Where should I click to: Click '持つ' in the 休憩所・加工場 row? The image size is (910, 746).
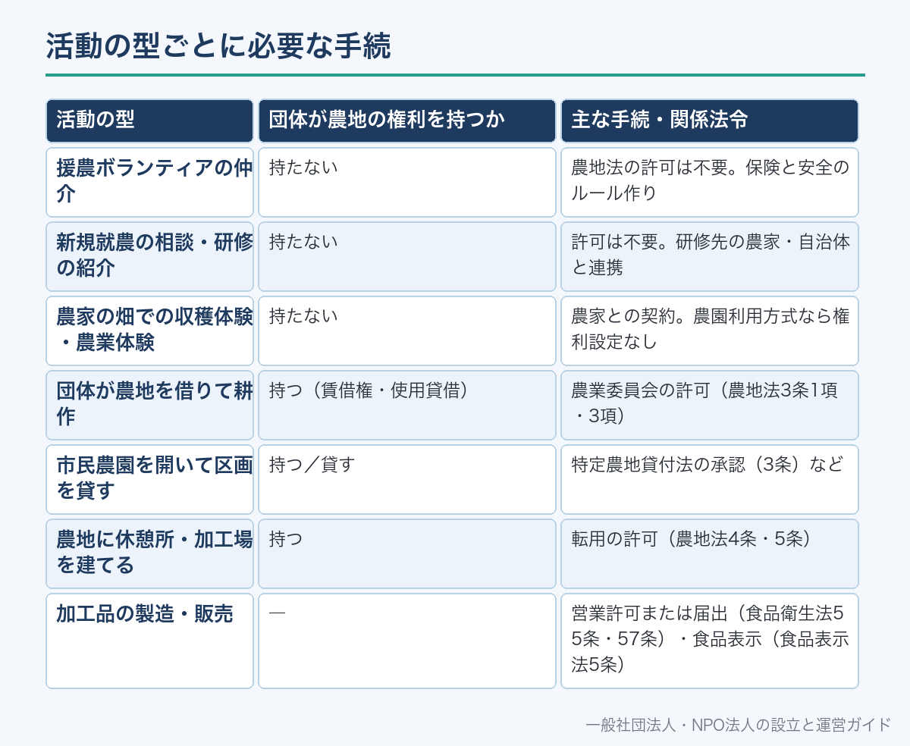point(407,553)
